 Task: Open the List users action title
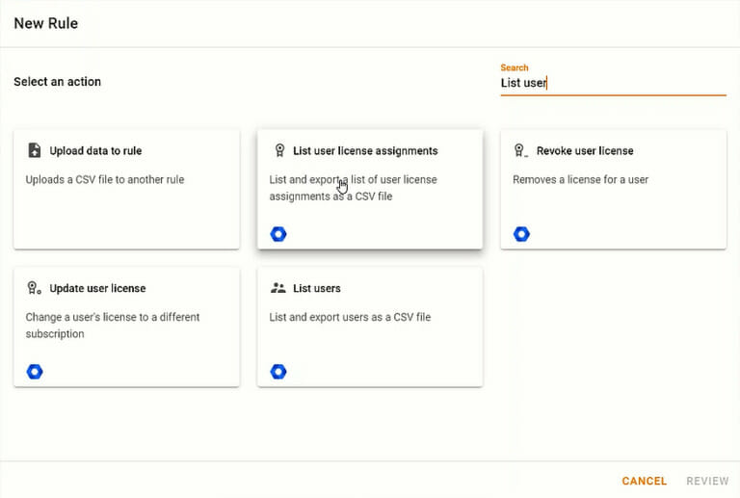317,289
